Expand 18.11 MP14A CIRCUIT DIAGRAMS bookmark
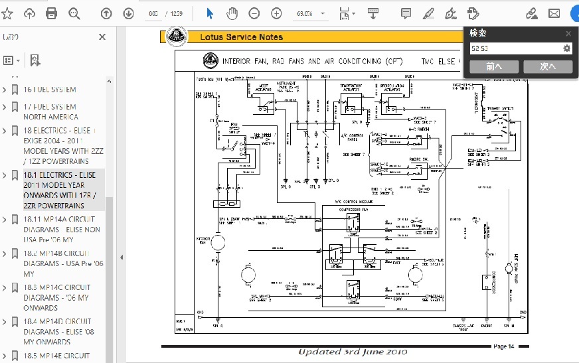This screenshot has height=363, width=579. tap(4, 220)
